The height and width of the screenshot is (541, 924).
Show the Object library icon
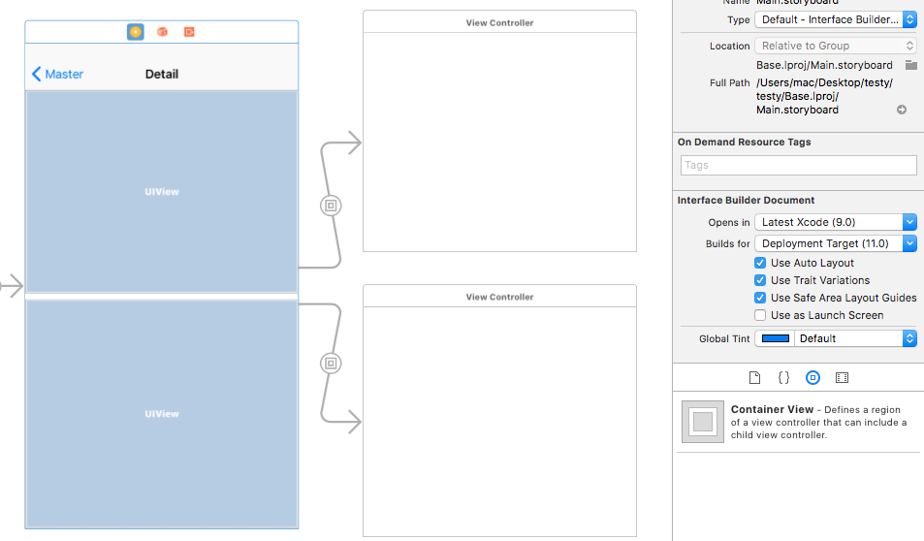tap(812, 378)
